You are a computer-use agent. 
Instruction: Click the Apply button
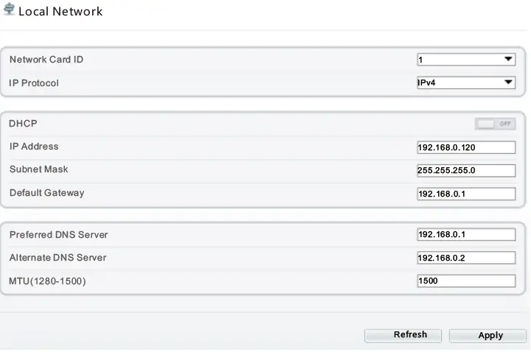point(490,335)
